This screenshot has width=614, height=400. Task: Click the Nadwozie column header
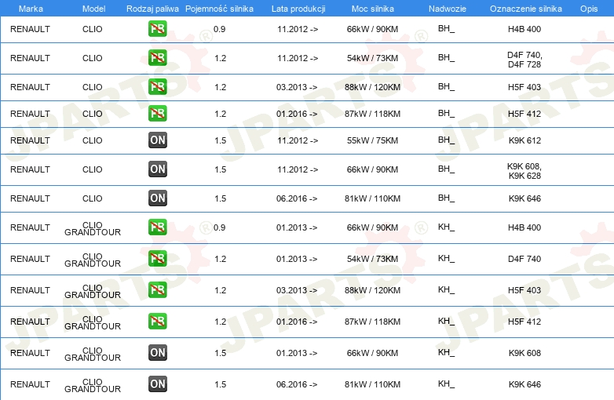[448, 9]
